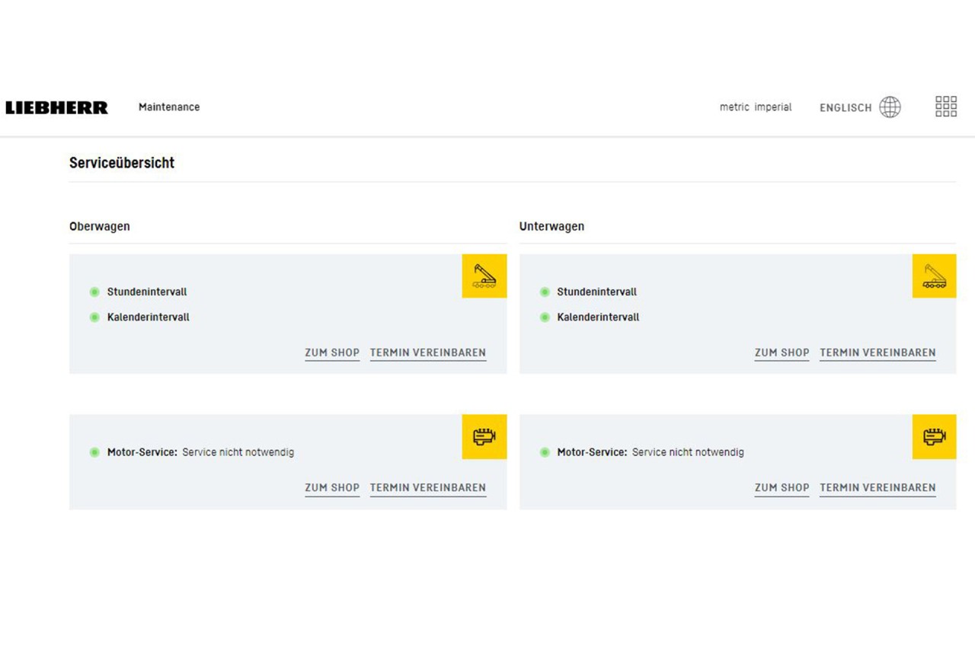Click the Liebherr logo
The image size is (975, 660).
(56, 107)
